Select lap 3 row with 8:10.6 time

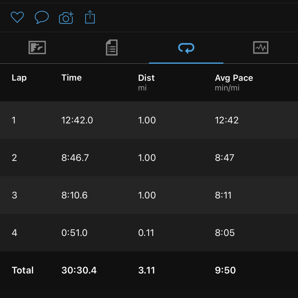(149, 195)
